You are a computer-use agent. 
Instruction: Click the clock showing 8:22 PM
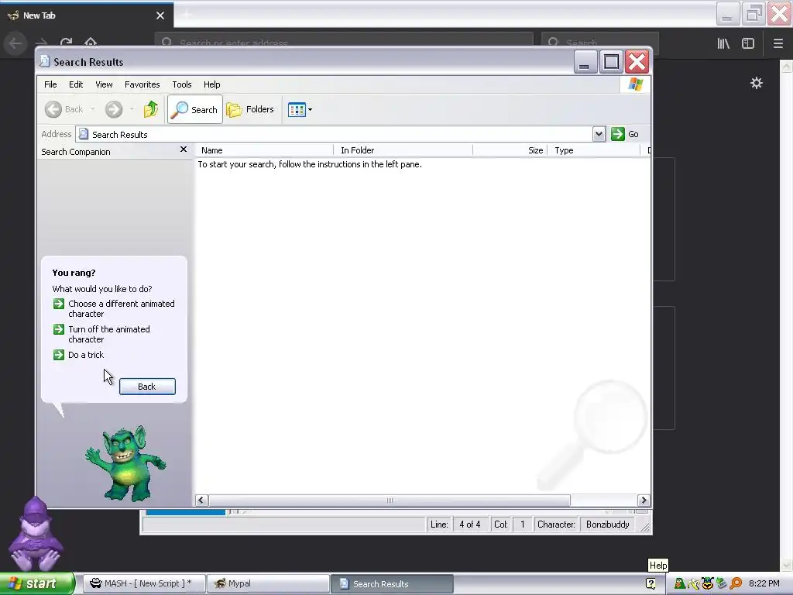(x=764, y=583)
